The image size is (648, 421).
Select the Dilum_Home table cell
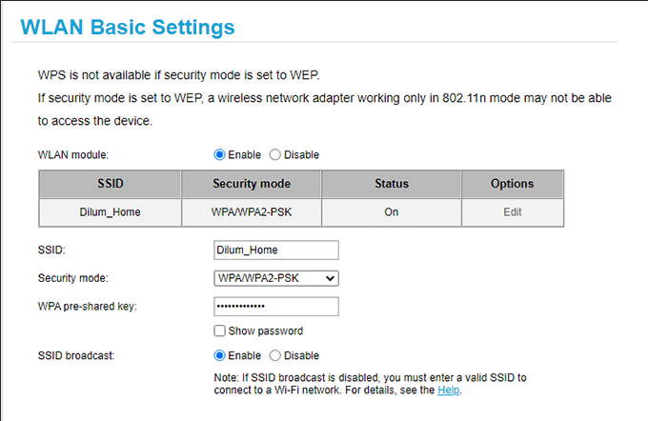click(x=111, y=212)
